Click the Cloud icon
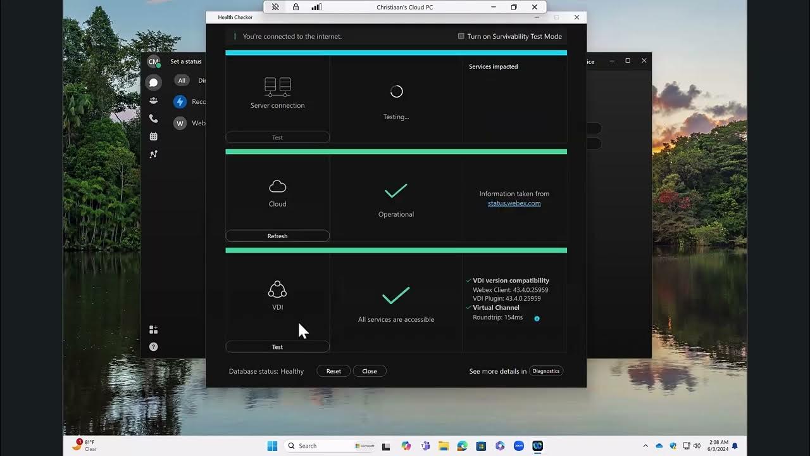 pyautogui.click(x=277, y=186)
